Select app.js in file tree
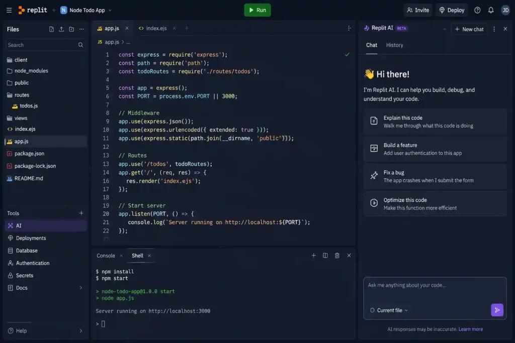Viewport: 515px width, 343px height. (x=46, y=141)
